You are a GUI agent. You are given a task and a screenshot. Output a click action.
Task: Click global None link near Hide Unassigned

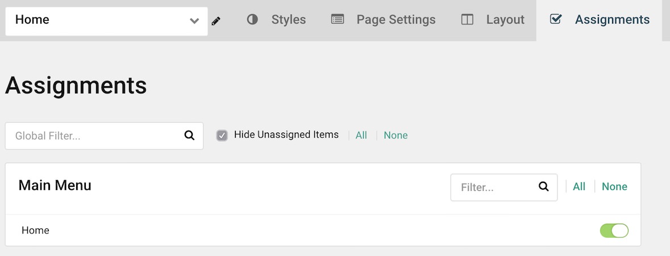396,135
